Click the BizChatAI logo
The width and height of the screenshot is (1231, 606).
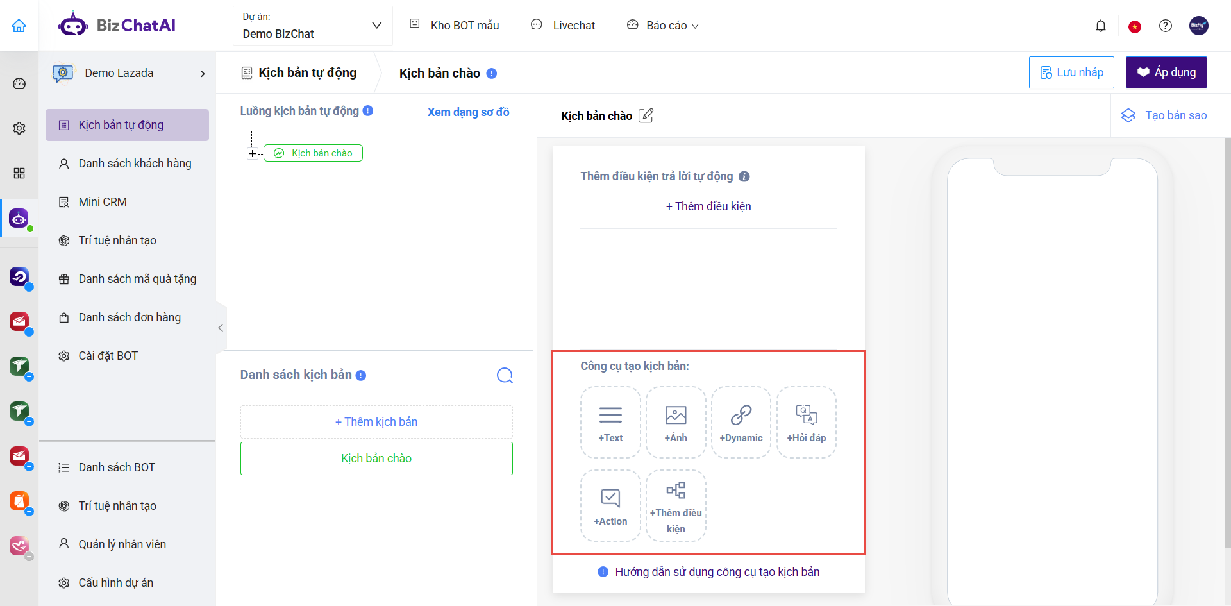coord(117,26)
